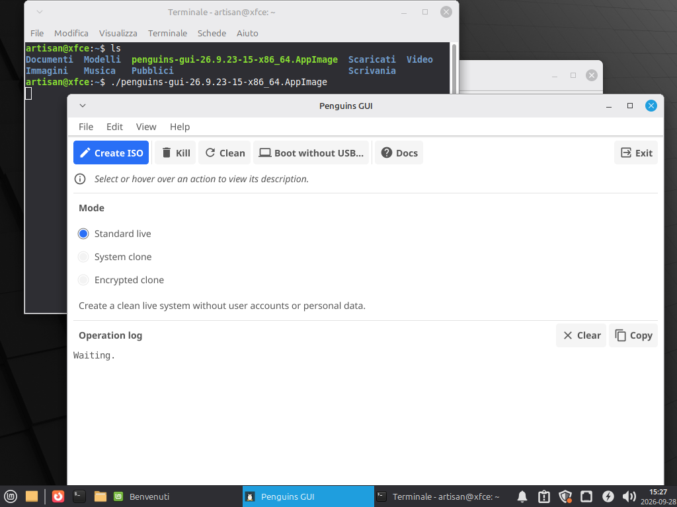Click the volume speaker tray icon
Image resolution: width=677 pixels, height=507 pixels.
pyautogui.click(x=629, y=496)
